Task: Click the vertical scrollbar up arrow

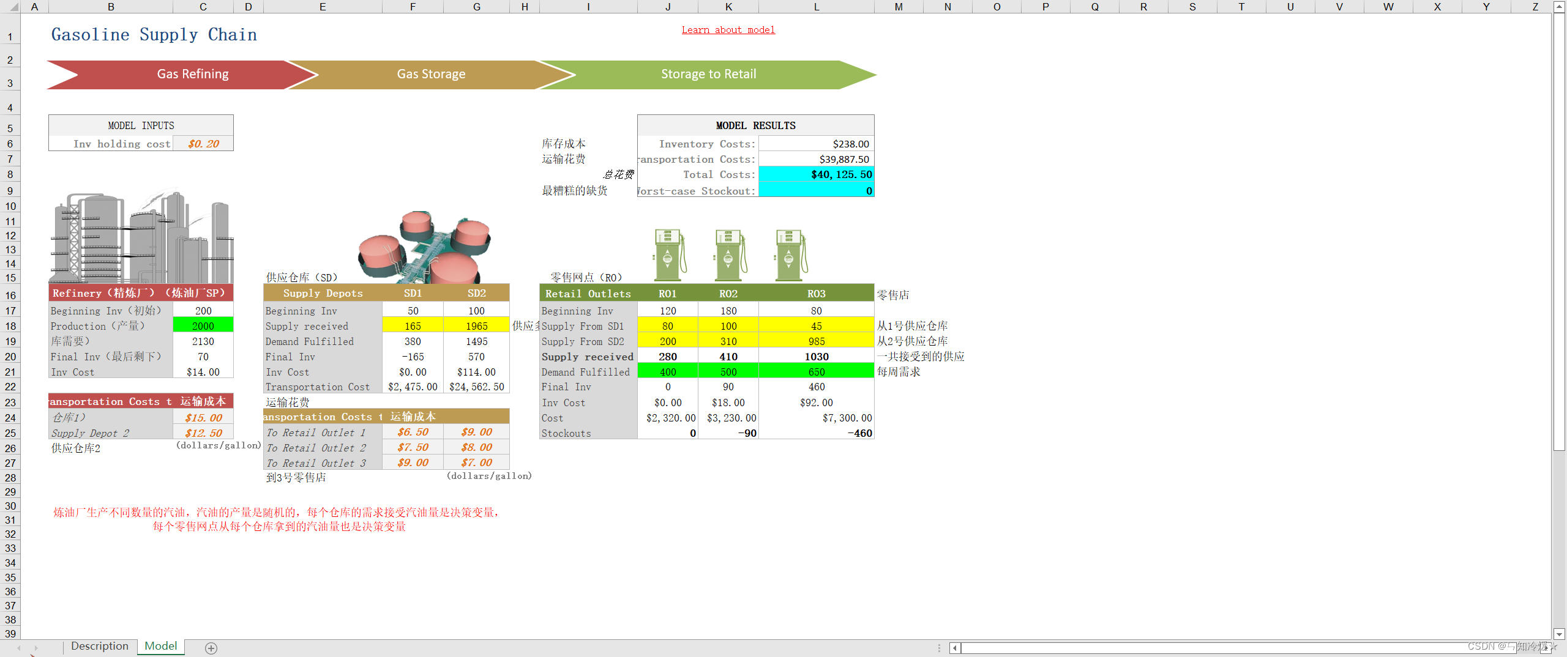Action: (x=1559, y=7)
